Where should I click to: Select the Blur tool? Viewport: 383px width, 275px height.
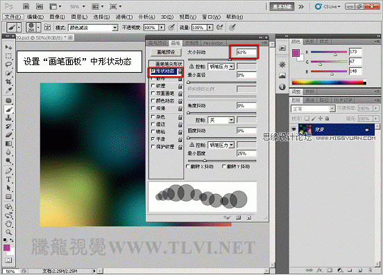8,152
